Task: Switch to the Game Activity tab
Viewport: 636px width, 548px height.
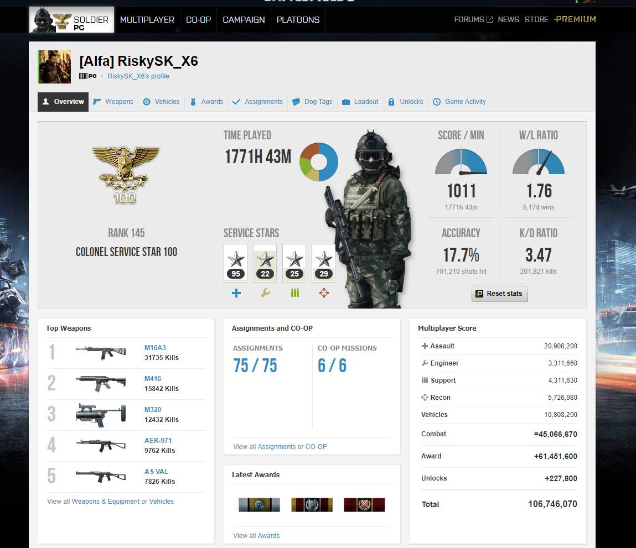Action: pos(459,102)
